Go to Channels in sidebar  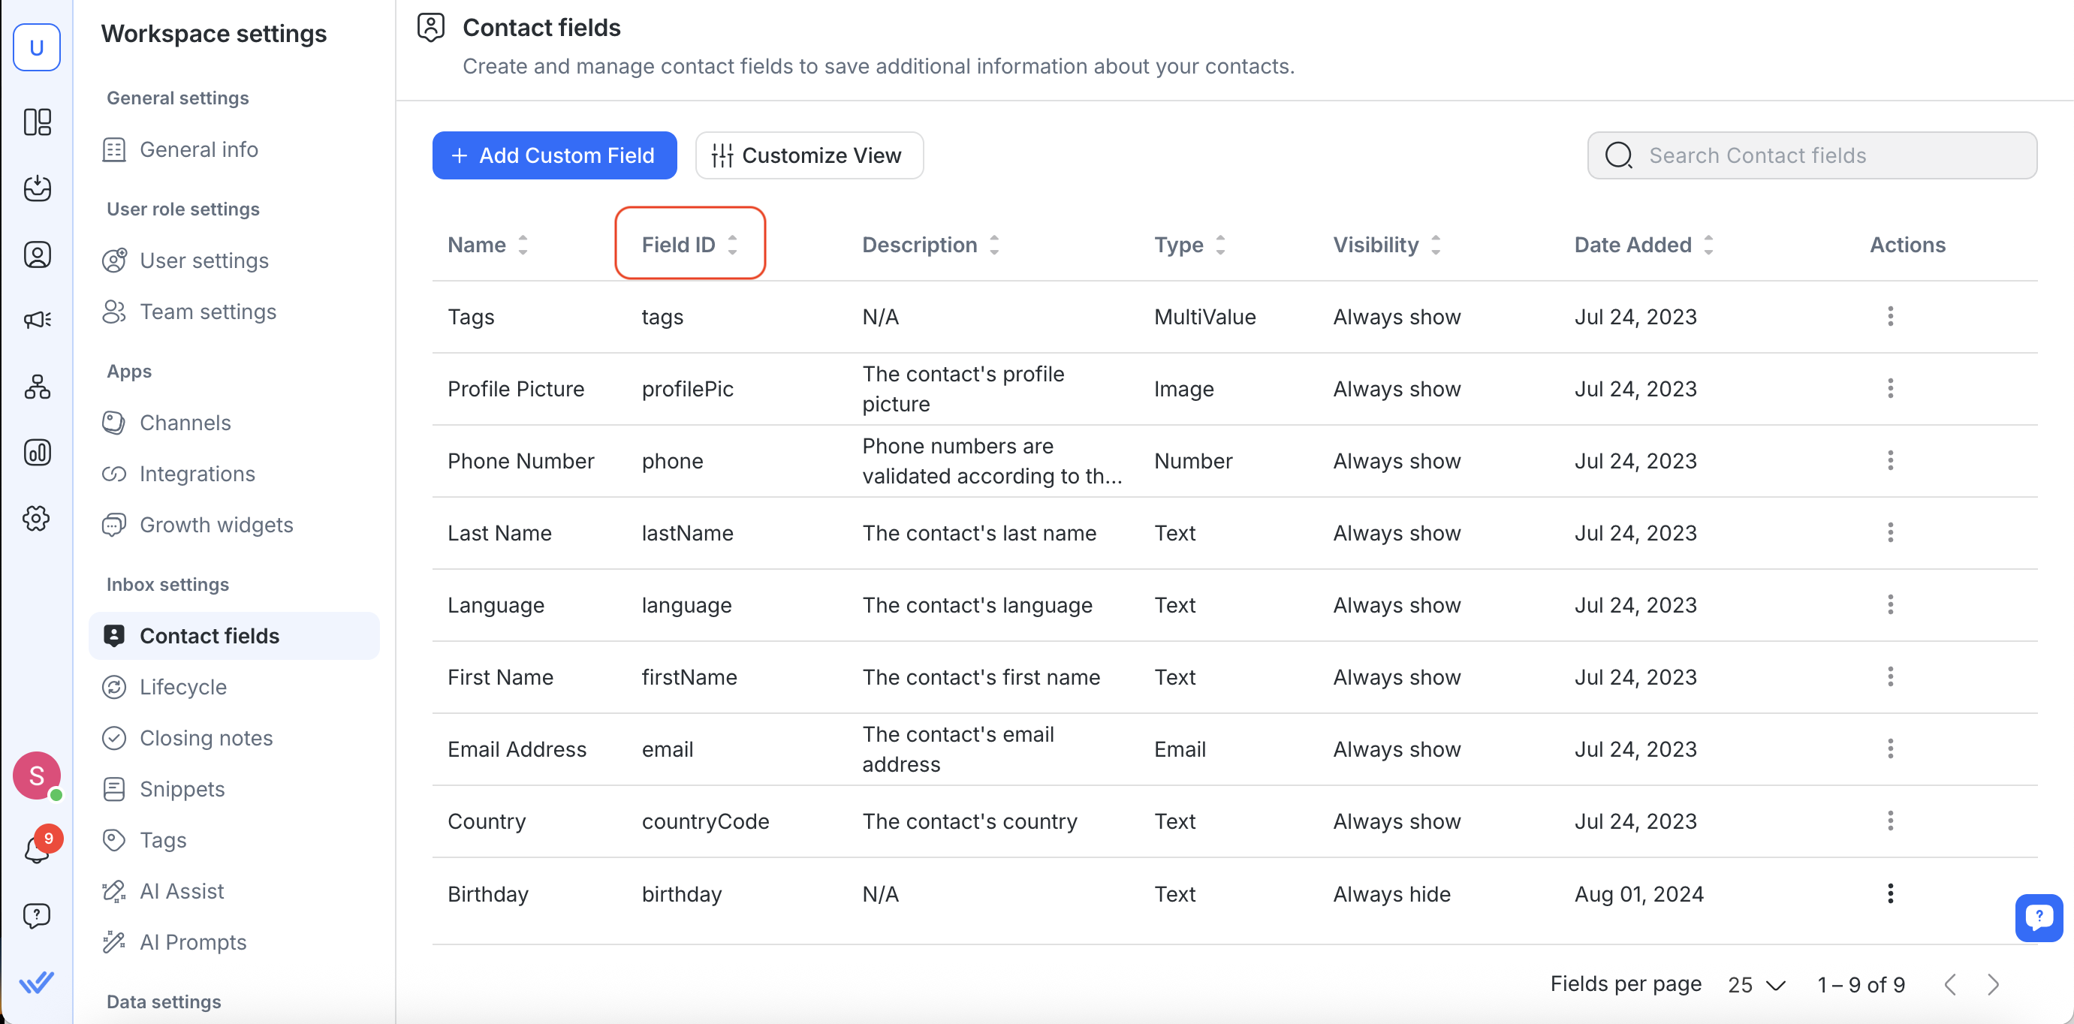click(x=185, y=423)
